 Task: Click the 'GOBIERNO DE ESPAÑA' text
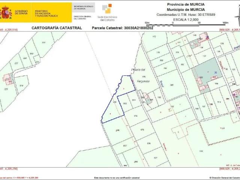point(21,12)
